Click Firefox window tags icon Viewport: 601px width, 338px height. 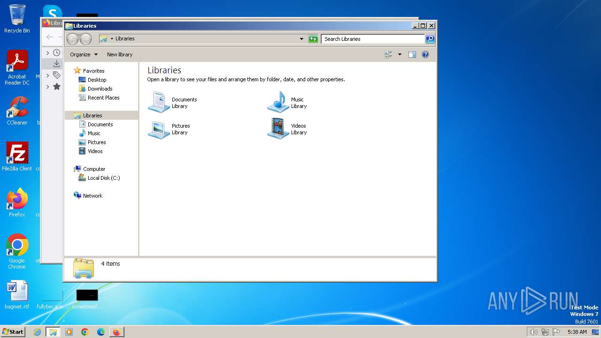point(57,75)
